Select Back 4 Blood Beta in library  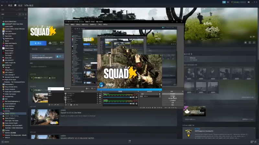(11, 22)
